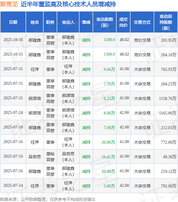
Task: Click the 近半年董监高及核心技术人员增减持 title text
Action: [68, 4]
